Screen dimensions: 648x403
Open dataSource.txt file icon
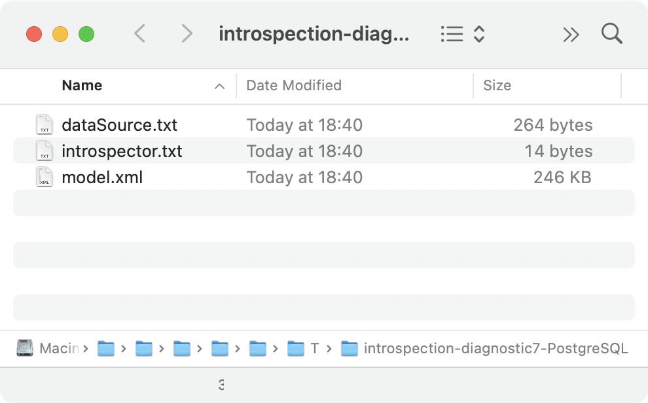[44, 124]
